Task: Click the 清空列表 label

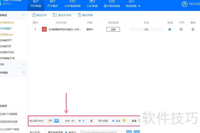Action: pos(87,15)
